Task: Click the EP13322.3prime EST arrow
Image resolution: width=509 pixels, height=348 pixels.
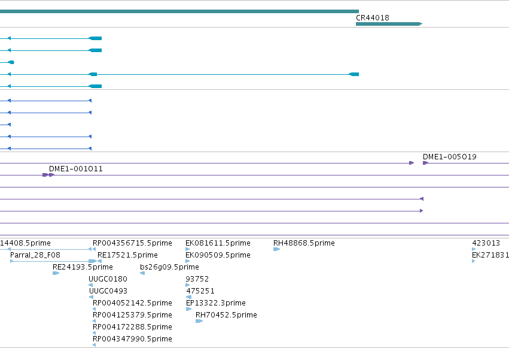Action: pyautogui.click(x=188, y=309)
